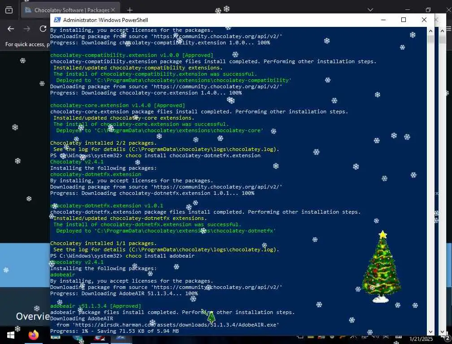The image size is (452, 344).
Task: Click the PowerShell vertical scrollbar thumb
Action: coord(430,39)
